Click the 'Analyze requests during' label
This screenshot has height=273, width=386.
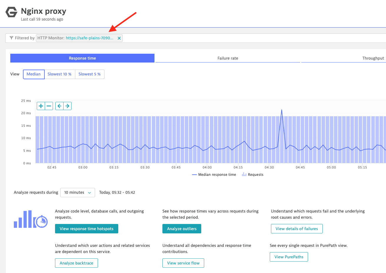pyautogui.click(x=36, y=193)
